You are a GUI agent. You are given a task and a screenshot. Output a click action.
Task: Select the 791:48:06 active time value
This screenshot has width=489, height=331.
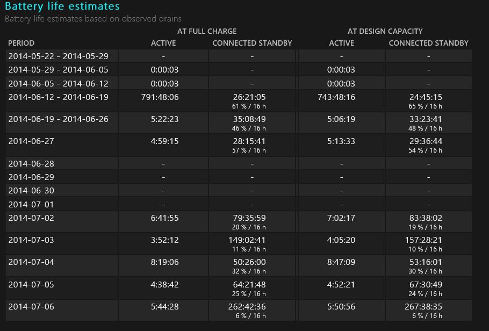point(164,97)
